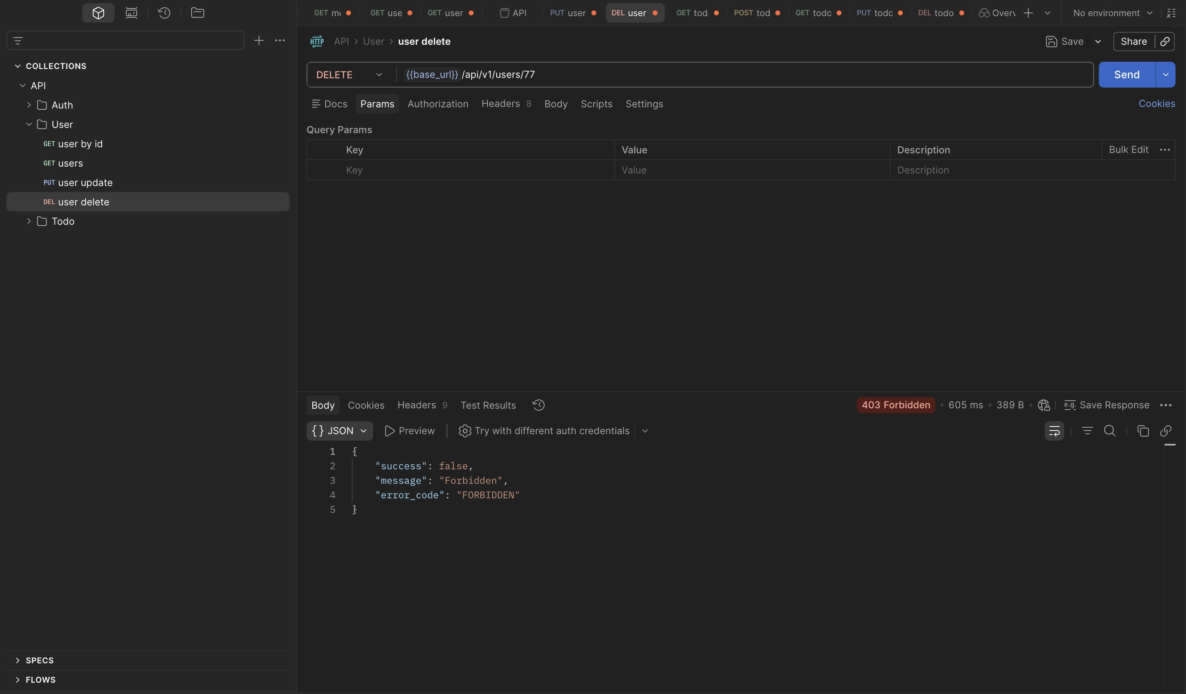The image size is (1186, 694).
Task: Open the Docs tab
Action: [x=330, y=104]
